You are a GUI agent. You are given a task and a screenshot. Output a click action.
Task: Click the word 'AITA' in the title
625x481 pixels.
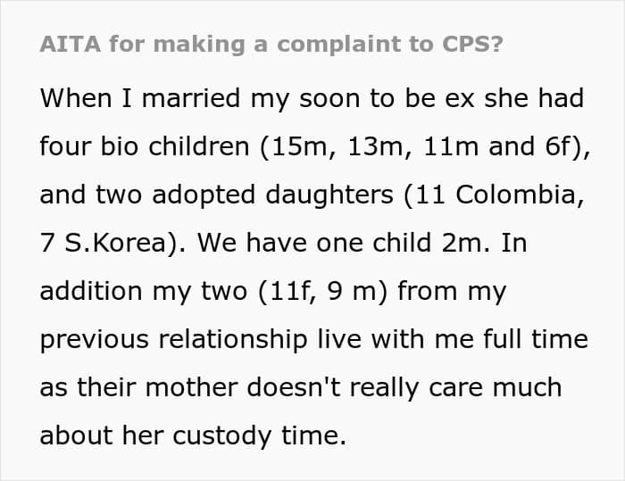(x=71, y=44)
